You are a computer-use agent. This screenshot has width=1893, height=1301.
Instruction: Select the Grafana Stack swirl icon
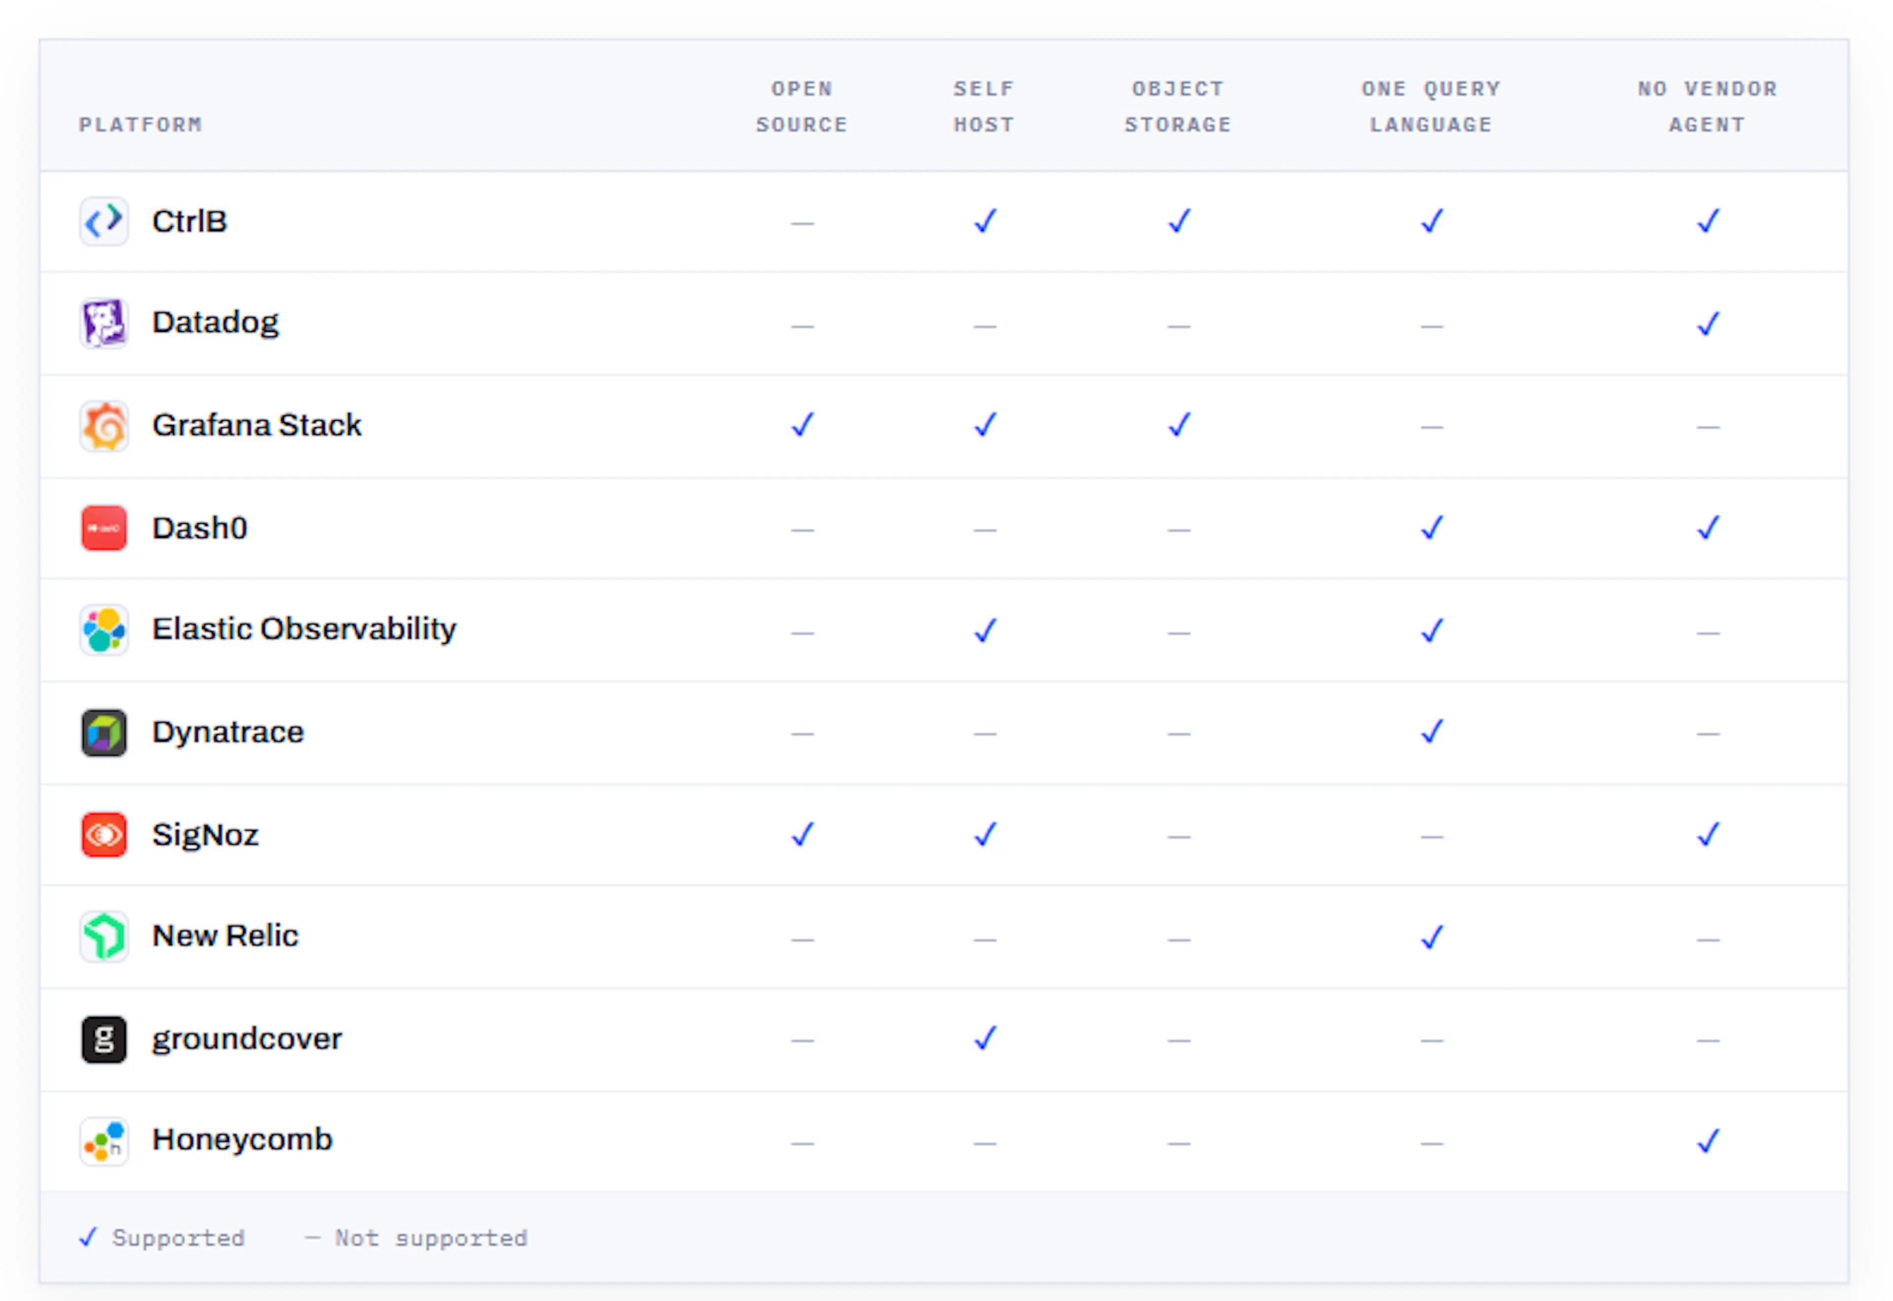104,425
